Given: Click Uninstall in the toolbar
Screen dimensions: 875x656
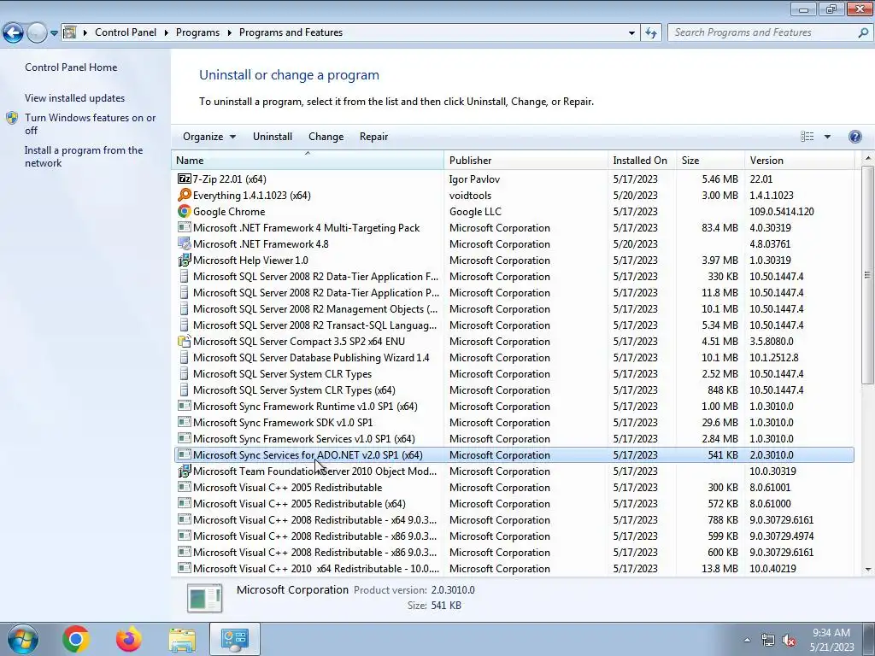Looking at the screenshot, I should [x=273, y=137].
